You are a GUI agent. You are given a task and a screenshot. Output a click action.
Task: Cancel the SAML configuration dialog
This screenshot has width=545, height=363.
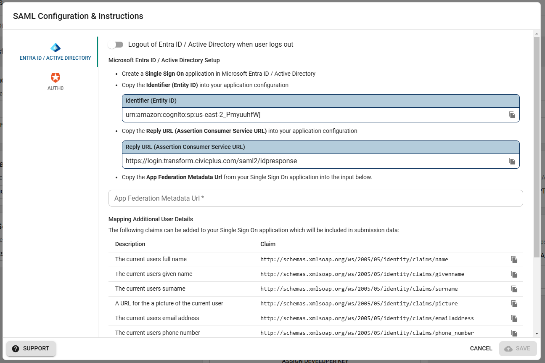[481, 349]
